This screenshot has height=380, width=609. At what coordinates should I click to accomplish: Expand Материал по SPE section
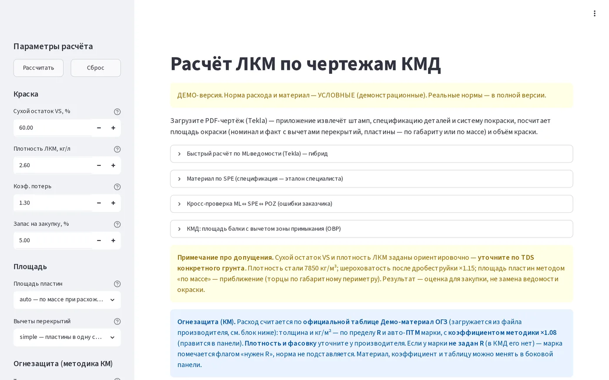371,179
